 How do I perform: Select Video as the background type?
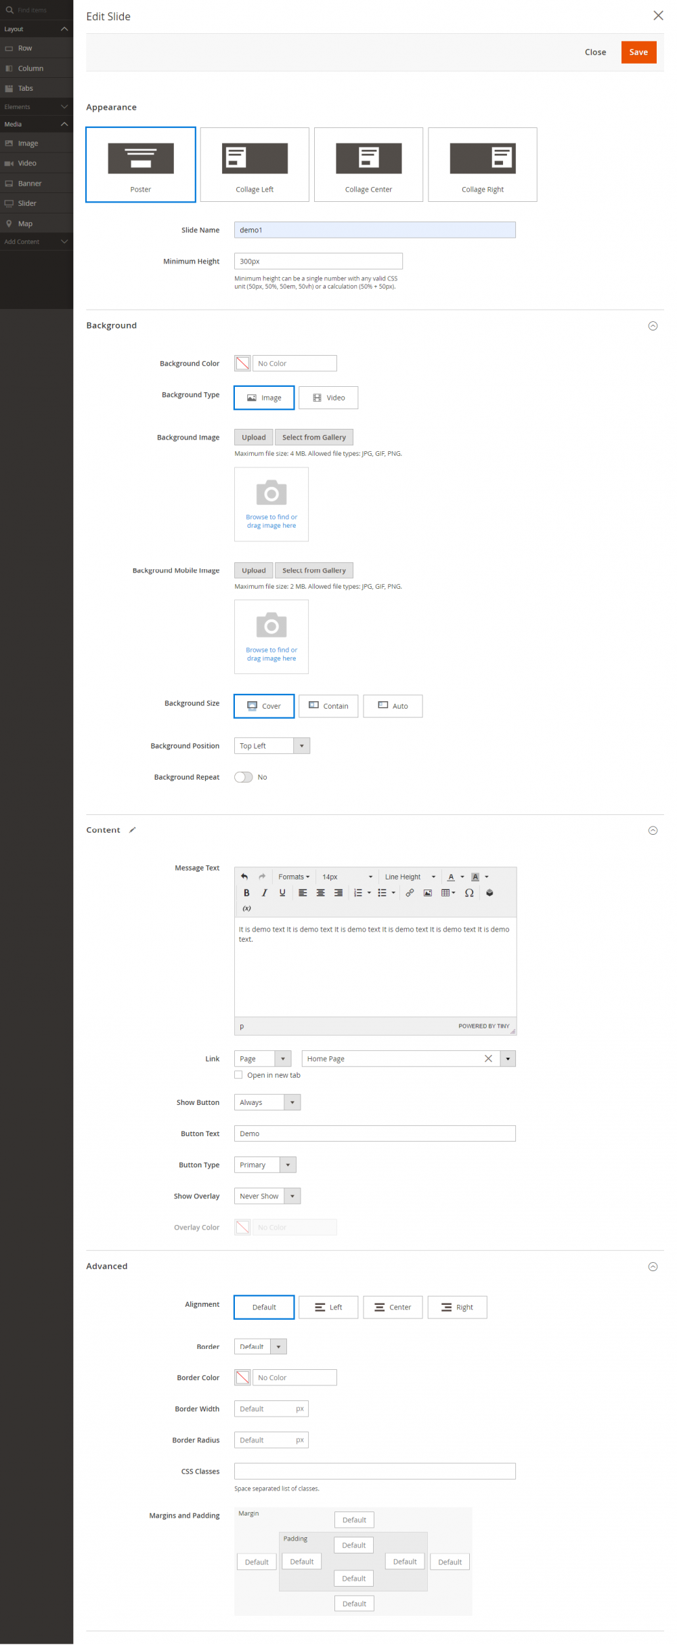click(328, 397)
